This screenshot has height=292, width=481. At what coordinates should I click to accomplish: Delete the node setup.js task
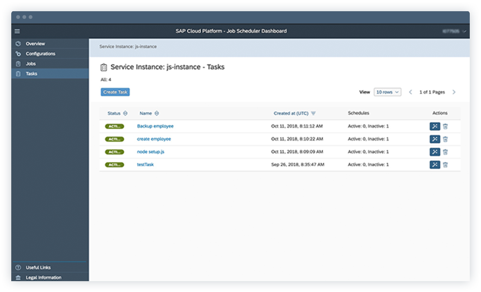click(x=445, y=152)
